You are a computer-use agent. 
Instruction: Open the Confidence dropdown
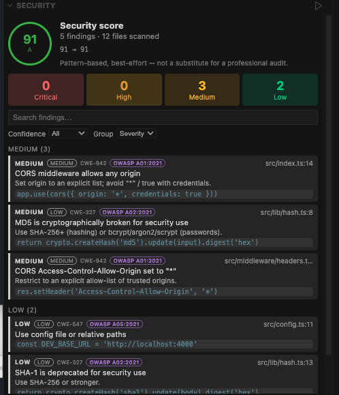(x=68, y=134)
